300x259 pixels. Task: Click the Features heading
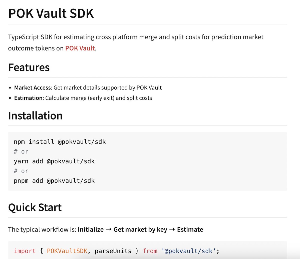pyautogui.click(x=29, y=67)
